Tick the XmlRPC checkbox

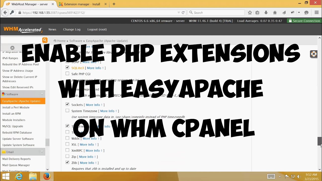pos(67,150)
